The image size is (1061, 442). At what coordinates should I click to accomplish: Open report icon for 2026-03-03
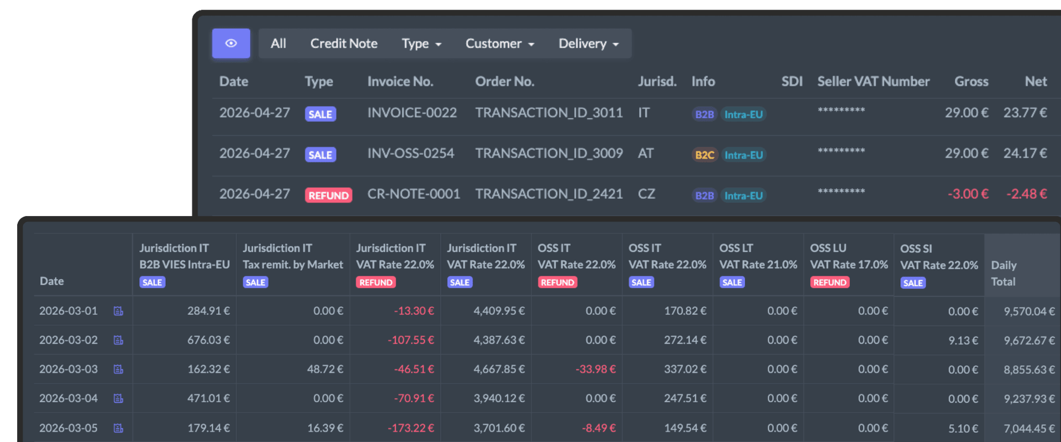118,369
